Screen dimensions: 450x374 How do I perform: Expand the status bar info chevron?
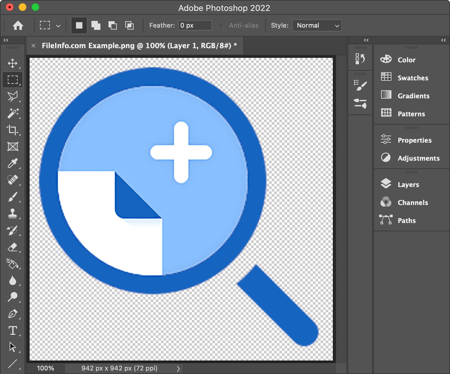pos(179,369)
